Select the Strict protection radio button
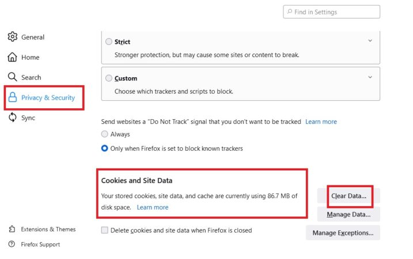Image resolution: width=413 pixels, height=259 pixels. [x=109, y=41]
